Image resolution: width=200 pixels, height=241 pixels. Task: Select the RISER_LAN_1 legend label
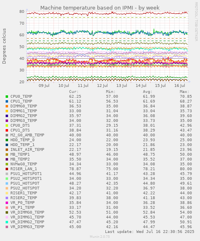[x=24, y=169]
